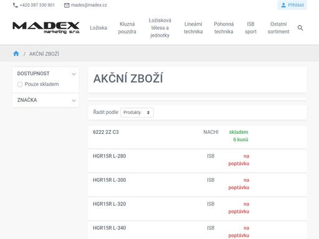The height and width of the screenshot is (239, 319).
Task: Click the phone icon in top bar
Action: tap(16, 5)
